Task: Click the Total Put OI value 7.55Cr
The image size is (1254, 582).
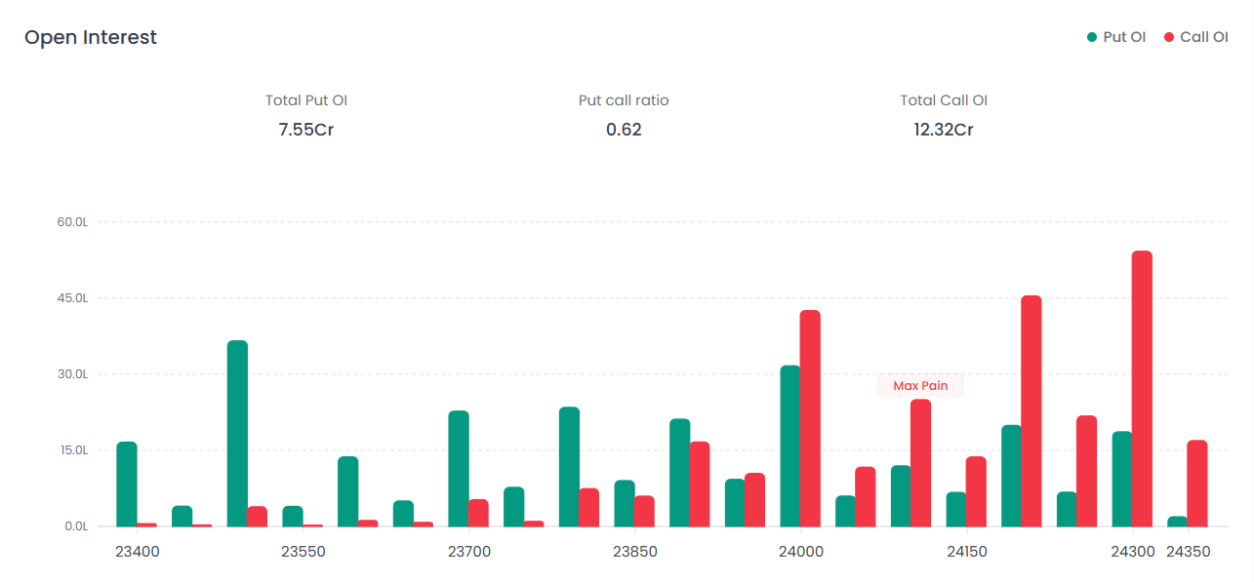Action: tap(306, 129)
